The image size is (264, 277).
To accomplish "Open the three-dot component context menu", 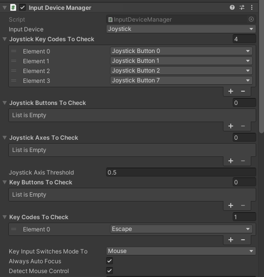I will click(x=252, y=7).
